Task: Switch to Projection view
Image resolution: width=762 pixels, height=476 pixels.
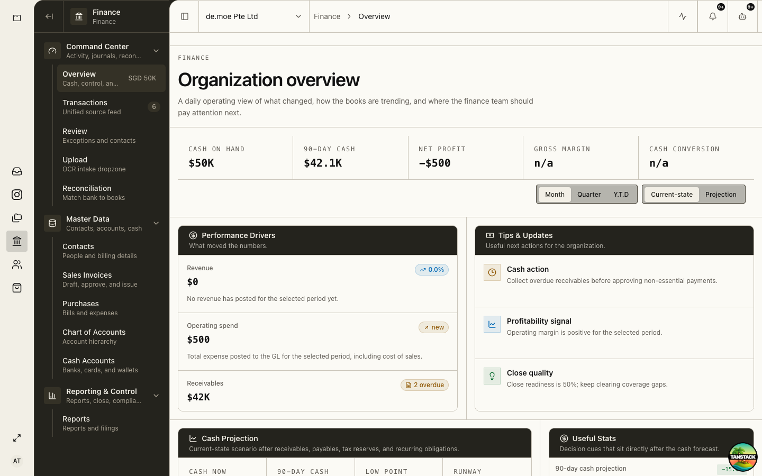Action: click(x=721, y=194)
